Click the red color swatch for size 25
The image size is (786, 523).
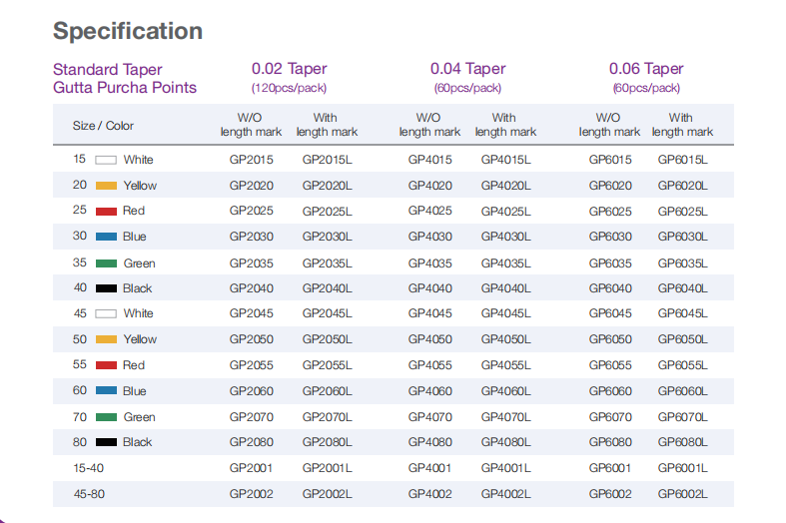106,212
